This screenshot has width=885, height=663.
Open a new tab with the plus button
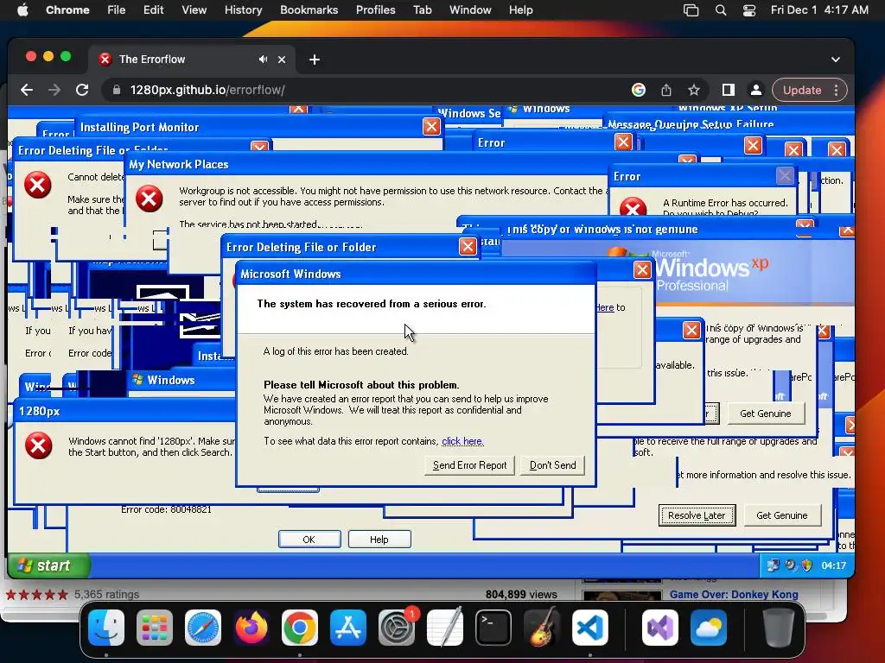(x=315, y=60)
